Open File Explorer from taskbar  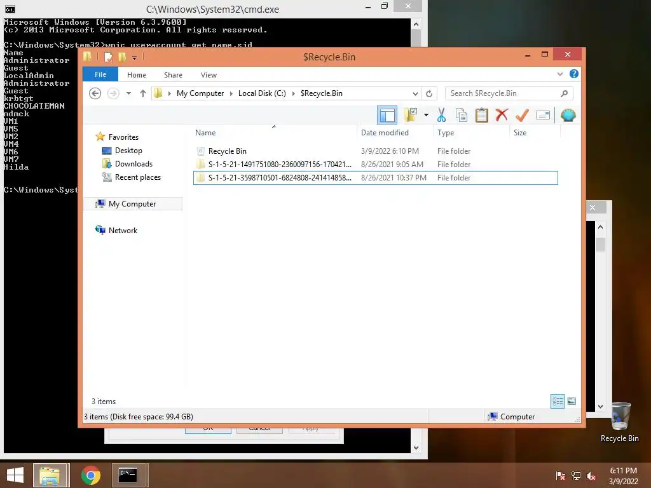pyautogui.click(x=50, y=475)
